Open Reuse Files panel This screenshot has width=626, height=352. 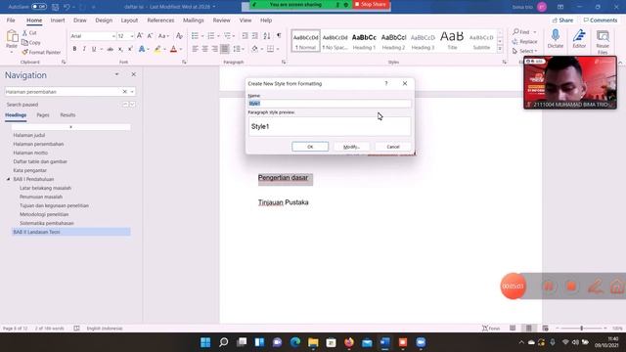[603, 41]
